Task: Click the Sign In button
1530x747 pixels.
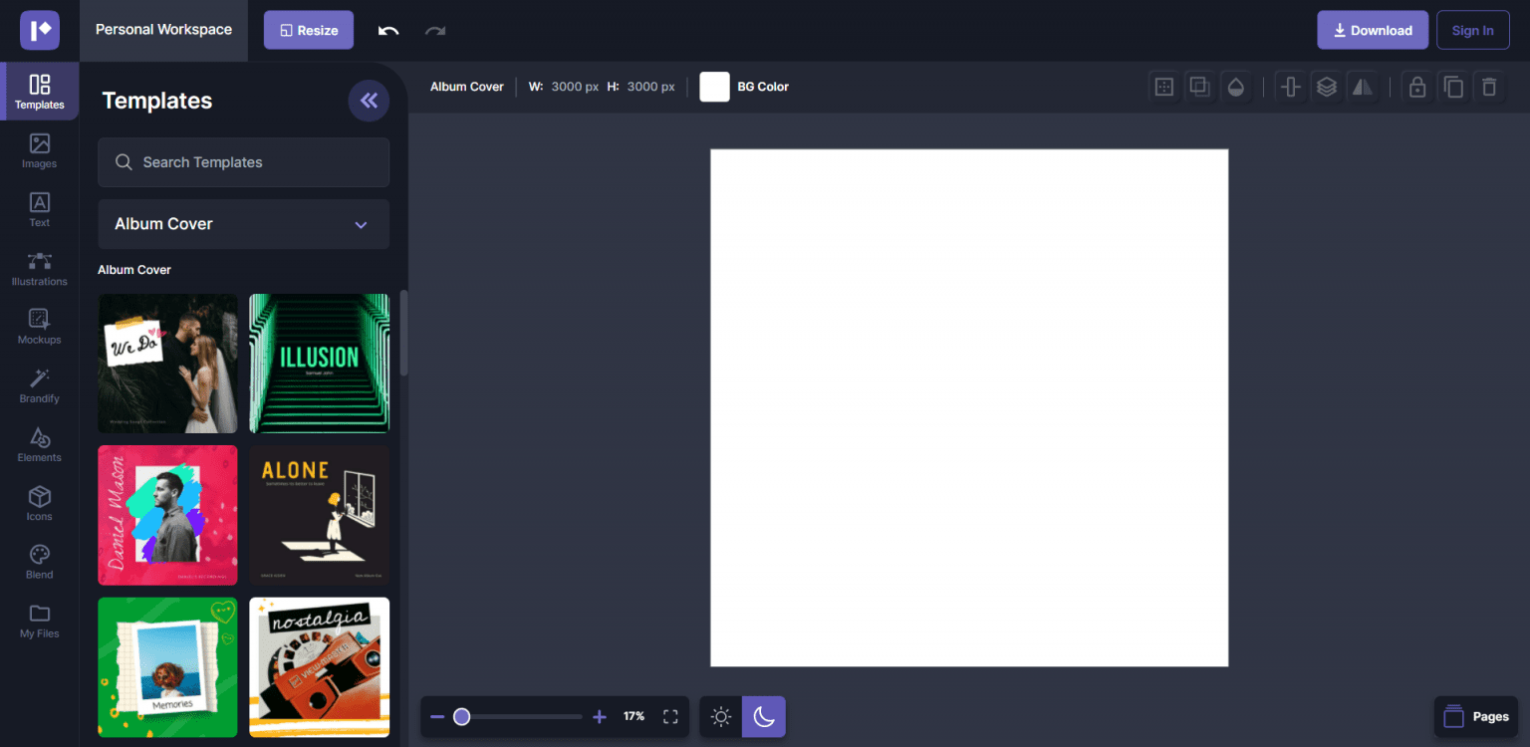Action: click(x=1472, y=30)
